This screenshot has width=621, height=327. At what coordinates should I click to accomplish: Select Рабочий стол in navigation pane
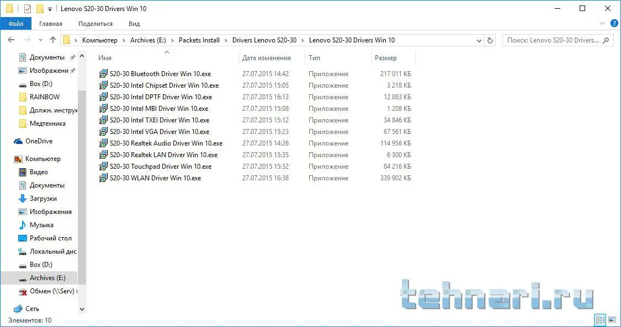tap(51, 238)
